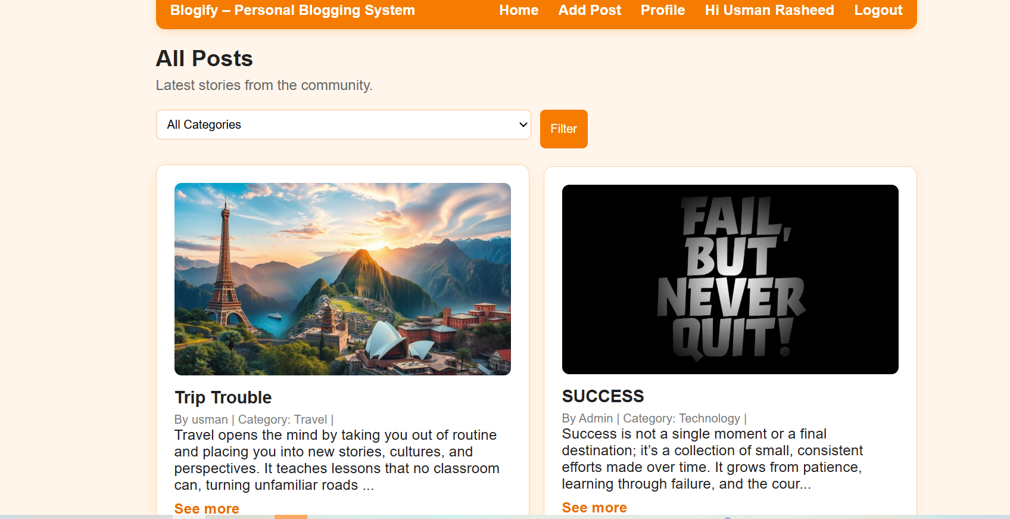Click the All Posts heading
1010x519 pixels.
coord(204,58)
